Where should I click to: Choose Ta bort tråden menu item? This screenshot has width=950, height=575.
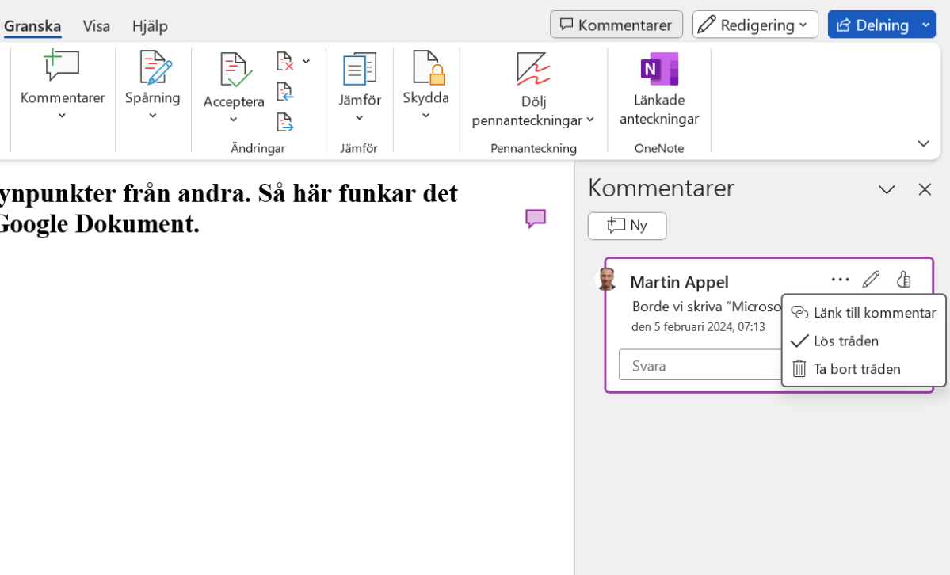[x=856, y=369]
